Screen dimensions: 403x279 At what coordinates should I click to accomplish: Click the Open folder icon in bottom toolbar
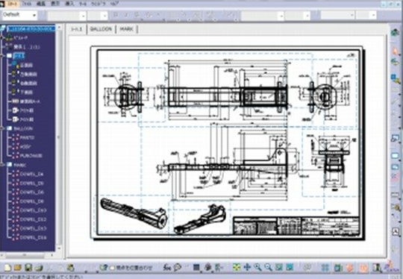(x=18, y=268)
